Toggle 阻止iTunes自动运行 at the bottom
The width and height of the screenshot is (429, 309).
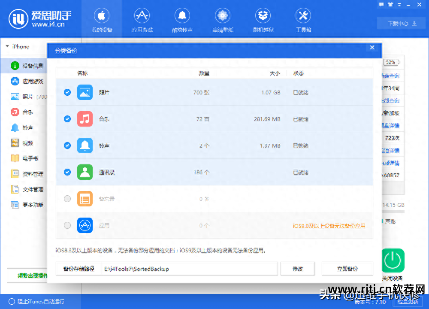pos(26,302)
